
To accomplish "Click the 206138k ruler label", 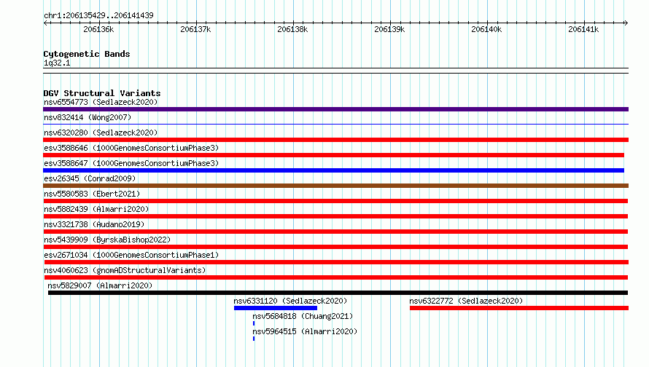I will [292, 29].
